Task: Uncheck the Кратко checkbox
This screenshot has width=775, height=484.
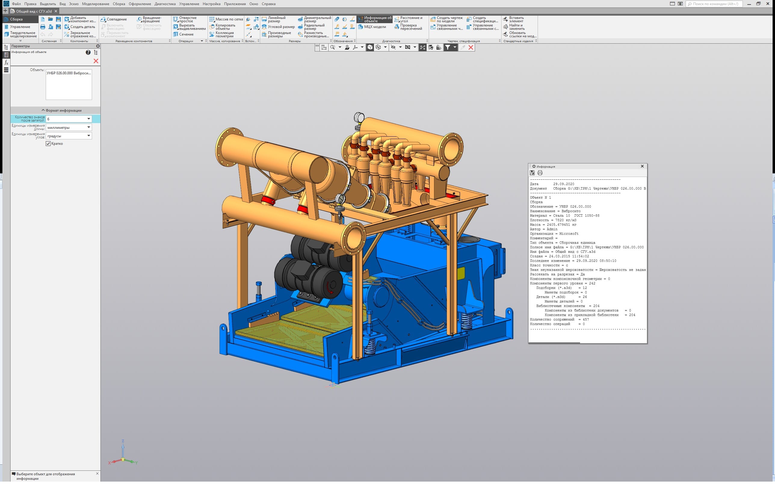Action: [x=48, y=144]
